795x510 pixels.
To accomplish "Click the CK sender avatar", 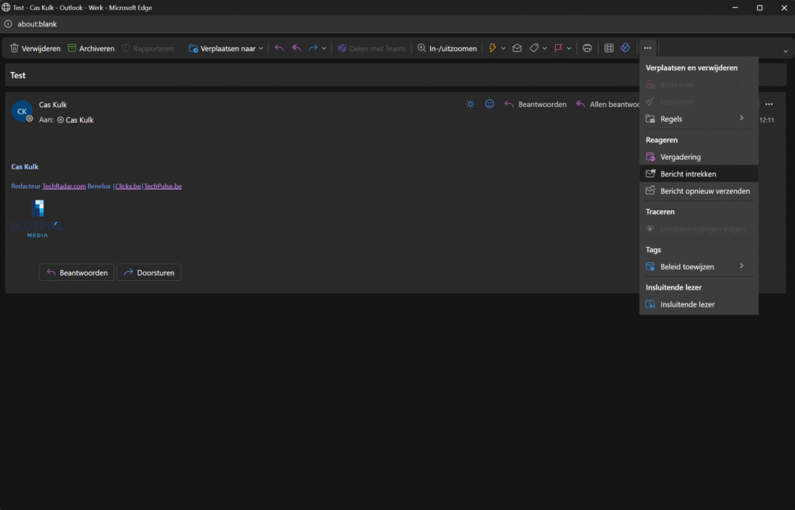I will 22,111.
